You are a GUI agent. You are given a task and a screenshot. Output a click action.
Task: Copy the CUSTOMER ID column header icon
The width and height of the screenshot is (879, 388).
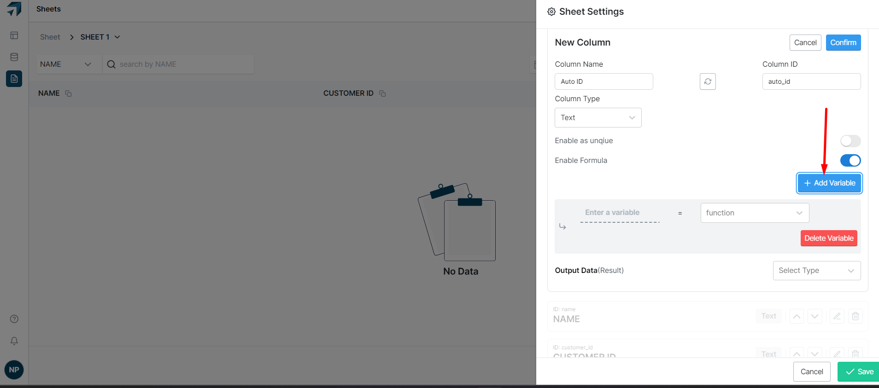(x=382, y=93)
